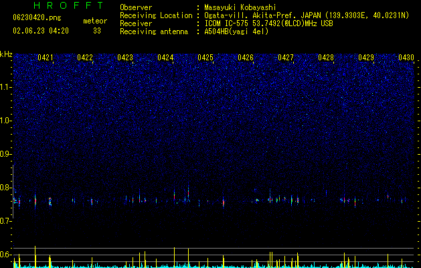Click the 0421 time marker

46,58
